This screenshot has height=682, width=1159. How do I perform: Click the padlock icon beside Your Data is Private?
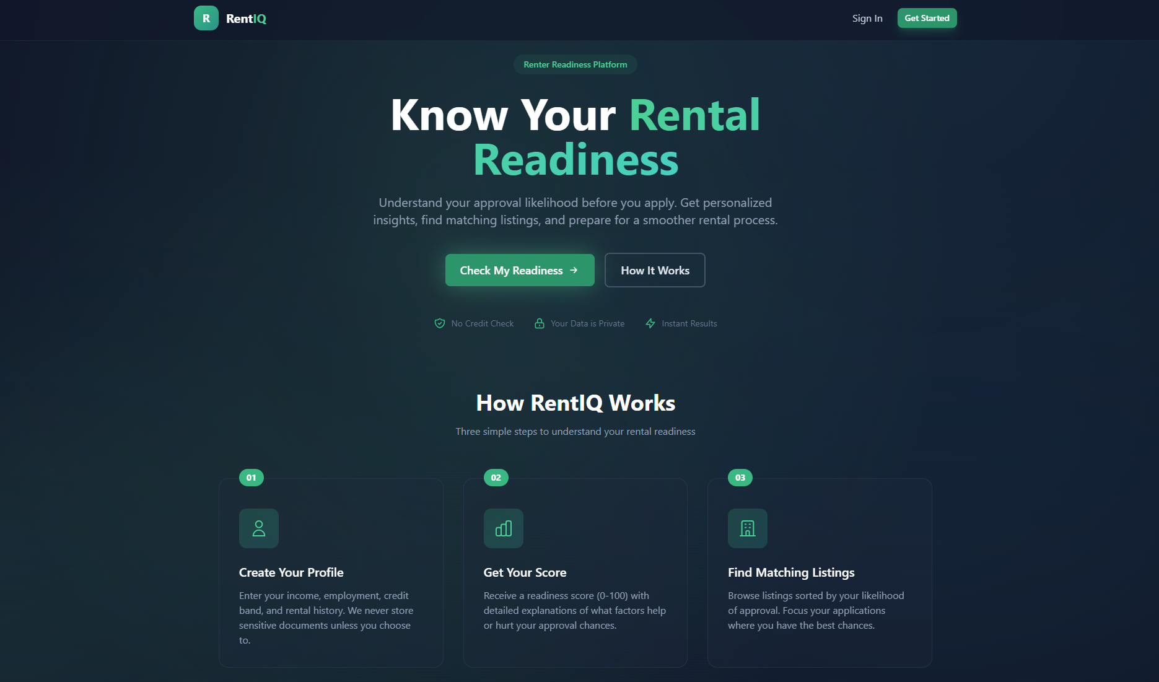(540, 323)
